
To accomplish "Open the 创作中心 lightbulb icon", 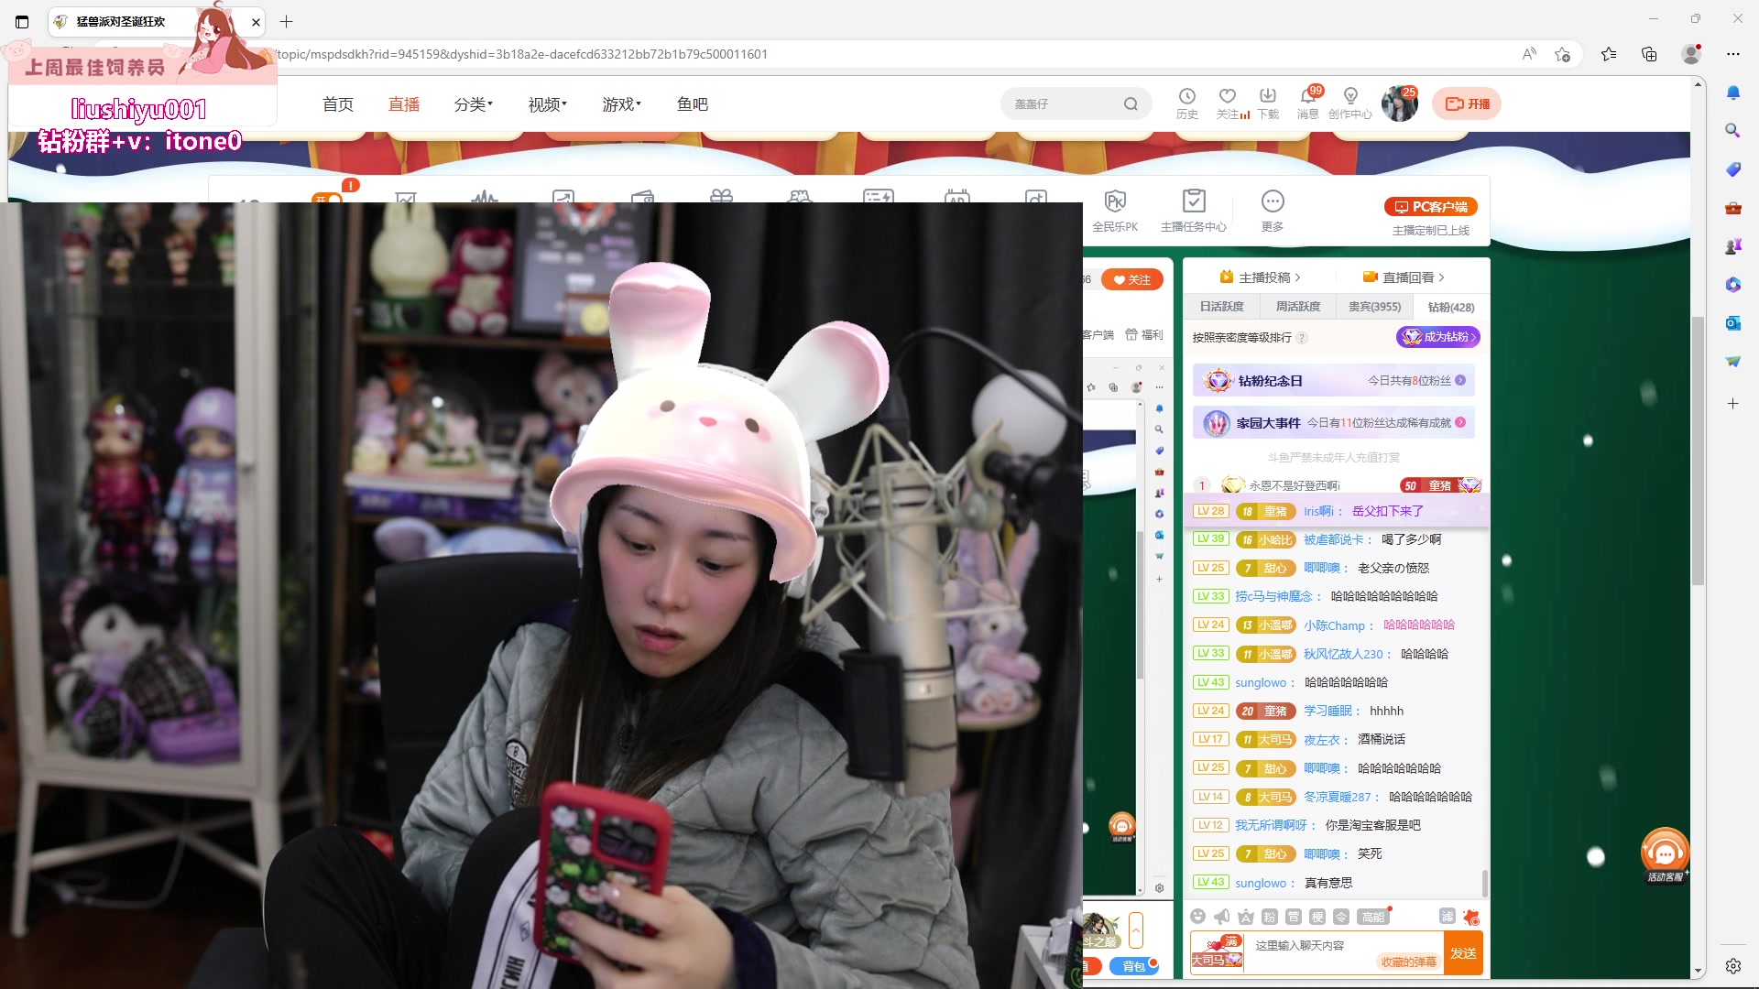I will [1350, 103].
